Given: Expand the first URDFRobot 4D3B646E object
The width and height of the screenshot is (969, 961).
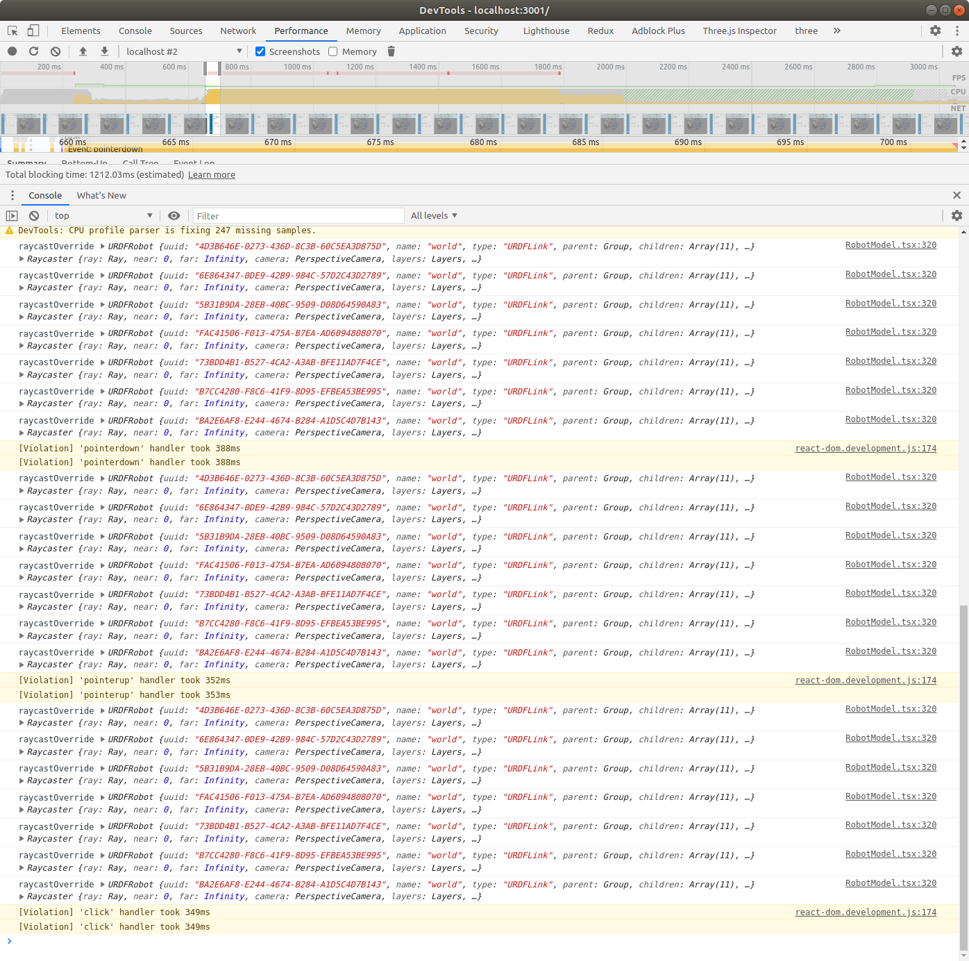Looking at the screenshot, I should 103,246.
